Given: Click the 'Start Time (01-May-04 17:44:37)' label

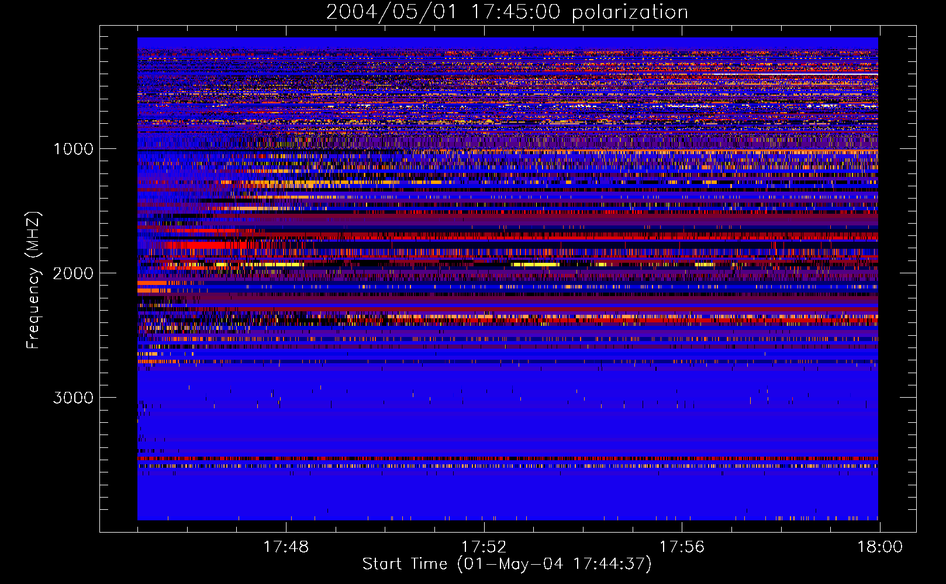Looking at the screenshot, I should pos(507,564).
